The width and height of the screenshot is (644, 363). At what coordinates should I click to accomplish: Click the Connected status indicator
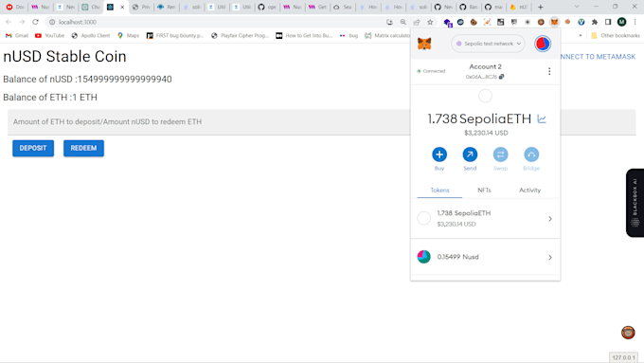(431, 71)
